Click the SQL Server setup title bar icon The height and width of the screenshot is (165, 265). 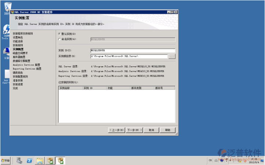coord(12,12)
